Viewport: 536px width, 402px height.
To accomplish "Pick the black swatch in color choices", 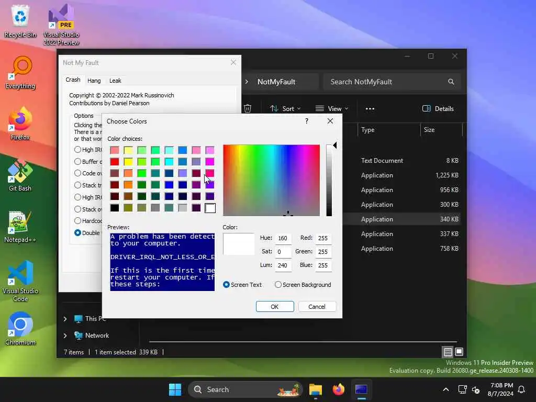I will coord(115,208).
